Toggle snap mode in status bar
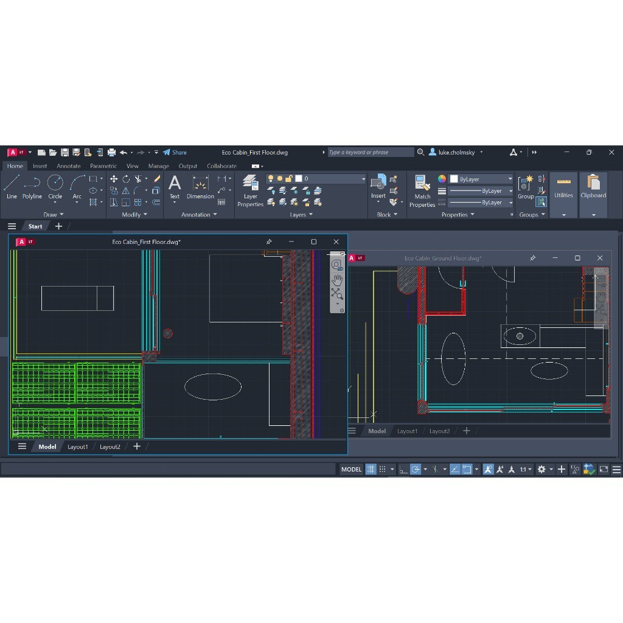This screenshot has width=623, height=623. point(382,469)
